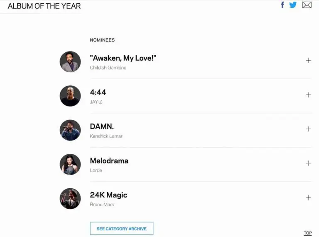
Task: Click Bruno Mars's artist thumbnail
Action: pyautogui.click(x=70, y=198)
